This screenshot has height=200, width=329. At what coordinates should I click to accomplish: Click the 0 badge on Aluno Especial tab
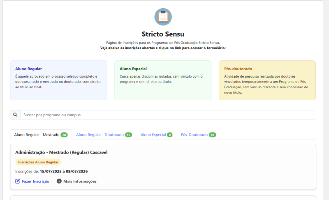[170, 135]
